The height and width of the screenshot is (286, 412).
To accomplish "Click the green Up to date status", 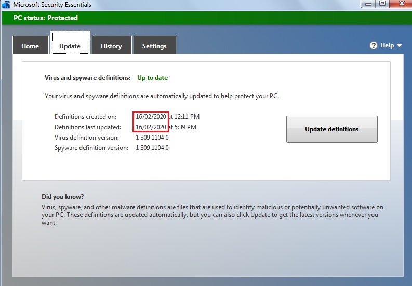I will (152, 78).
